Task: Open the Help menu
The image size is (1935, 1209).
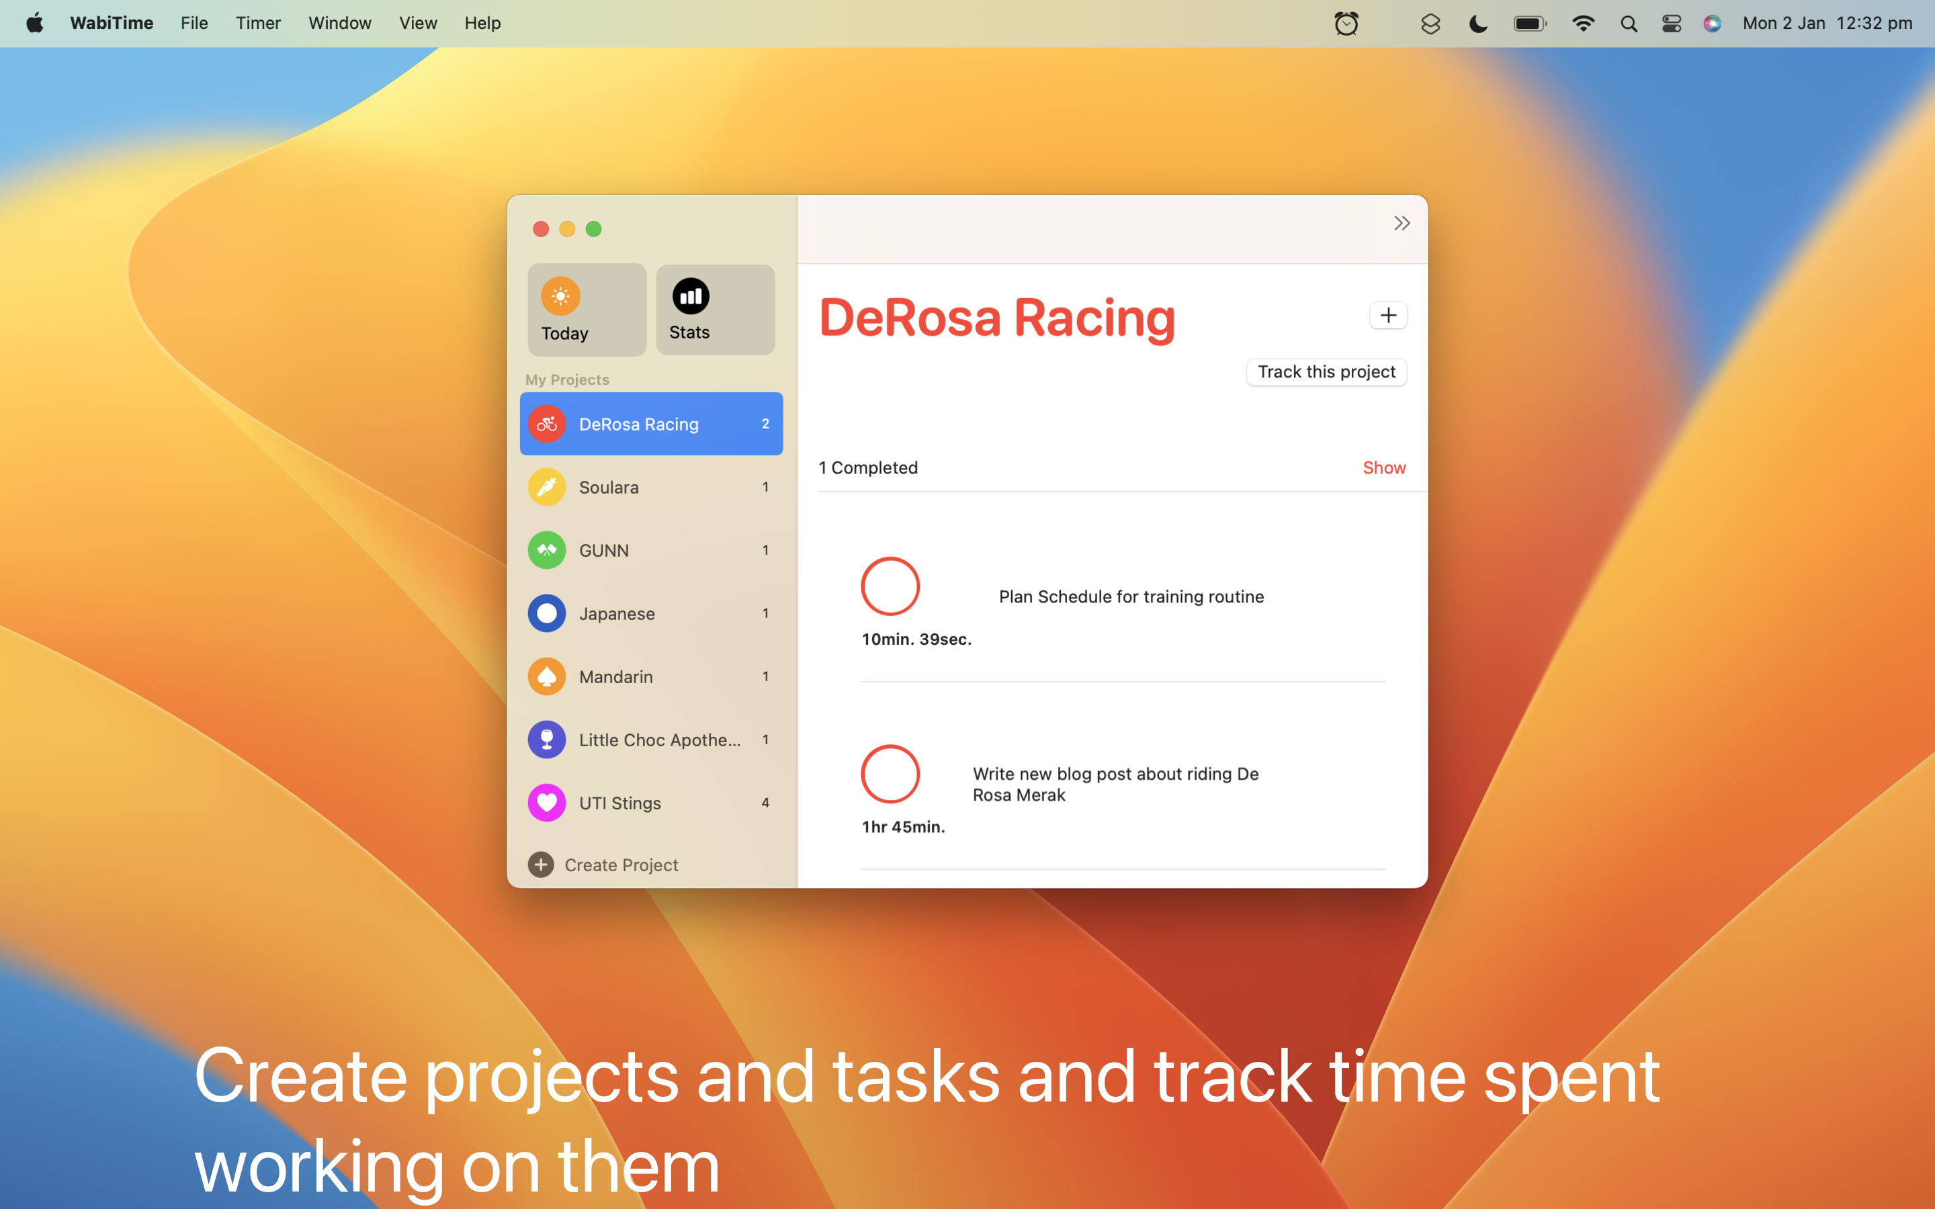Action: click(483, 24)
